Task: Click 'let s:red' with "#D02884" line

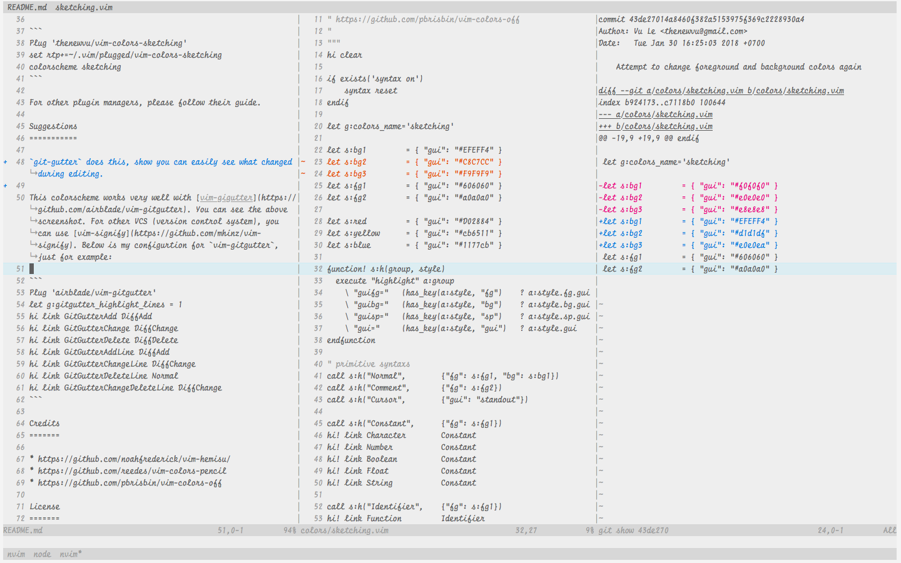Action: (x=414, y=221)
